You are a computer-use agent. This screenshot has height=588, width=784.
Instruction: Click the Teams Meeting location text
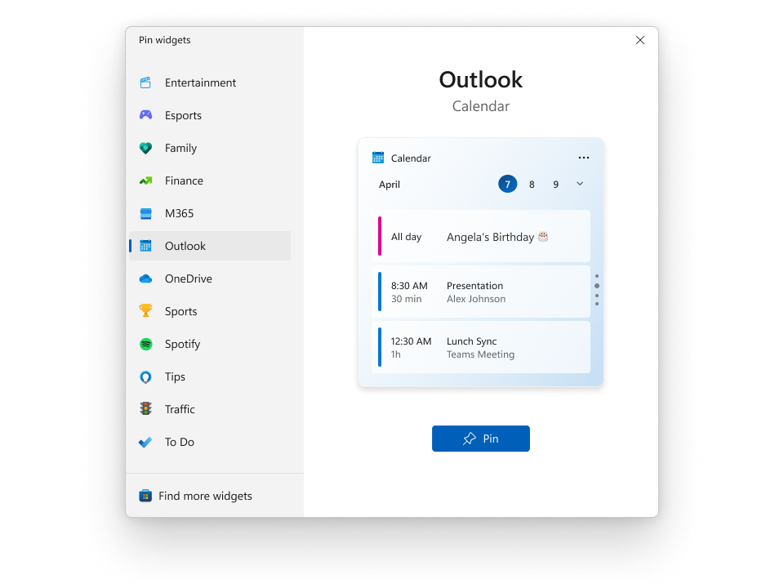tap(480, 354)
